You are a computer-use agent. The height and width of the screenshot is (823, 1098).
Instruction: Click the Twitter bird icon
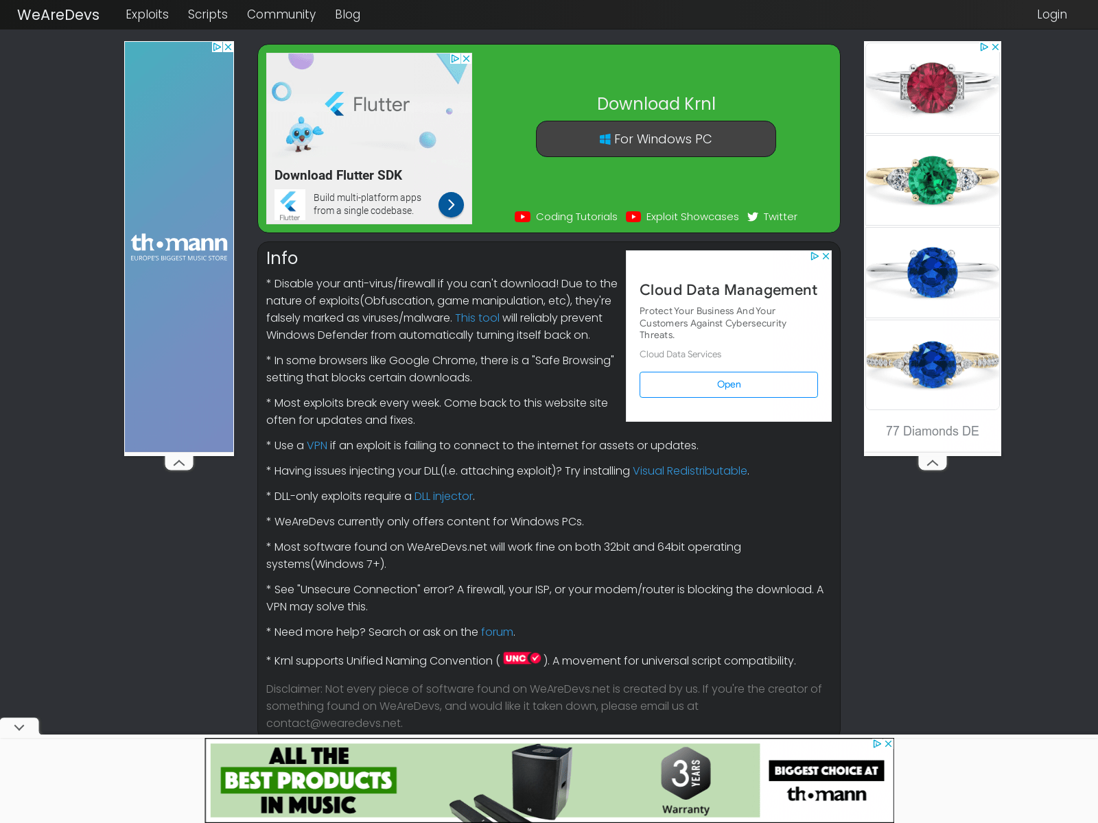coord(753,217)
